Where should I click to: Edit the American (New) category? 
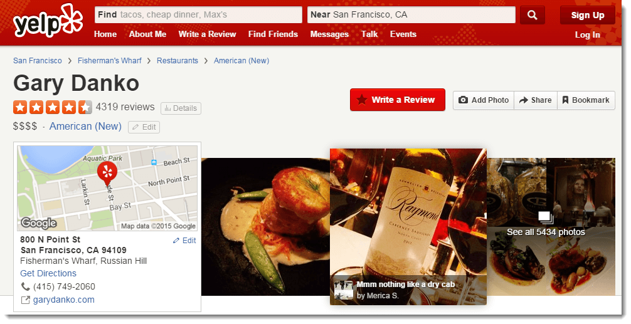[x=144, y=127]
